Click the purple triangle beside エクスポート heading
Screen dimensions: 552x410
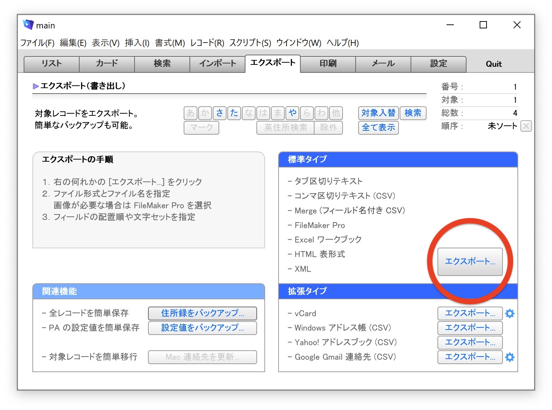[36, 86]
